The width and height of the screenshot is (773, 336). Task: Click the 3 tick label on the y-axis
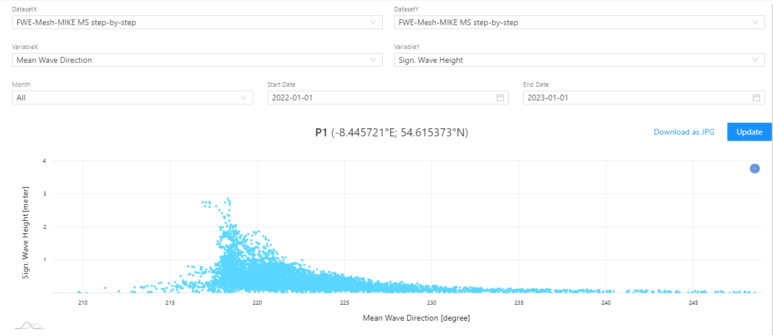(44, 194)
